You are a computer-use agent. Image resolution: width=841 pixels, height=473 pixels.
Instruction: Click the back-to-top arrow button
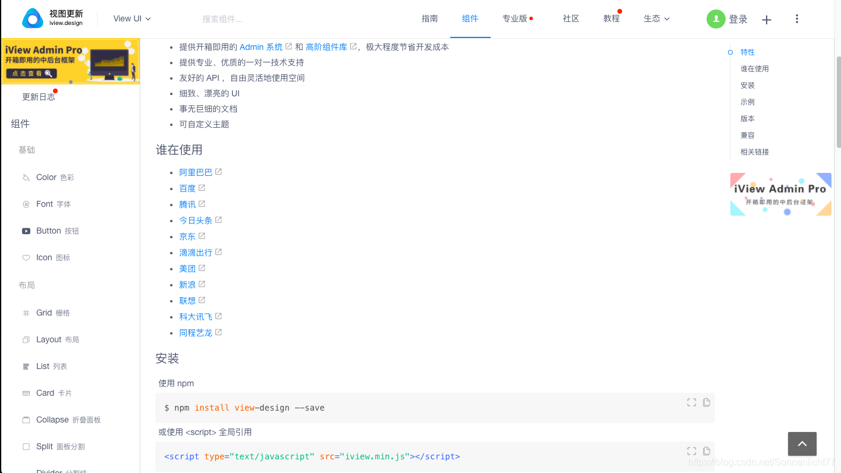pos(802,443)
